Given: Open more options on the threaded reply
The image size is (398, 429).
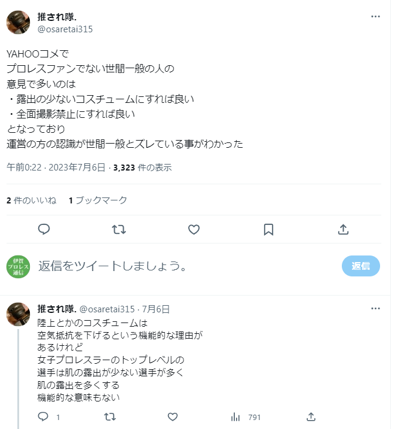Looking at the screenshot, I should [x=375, y=309].
